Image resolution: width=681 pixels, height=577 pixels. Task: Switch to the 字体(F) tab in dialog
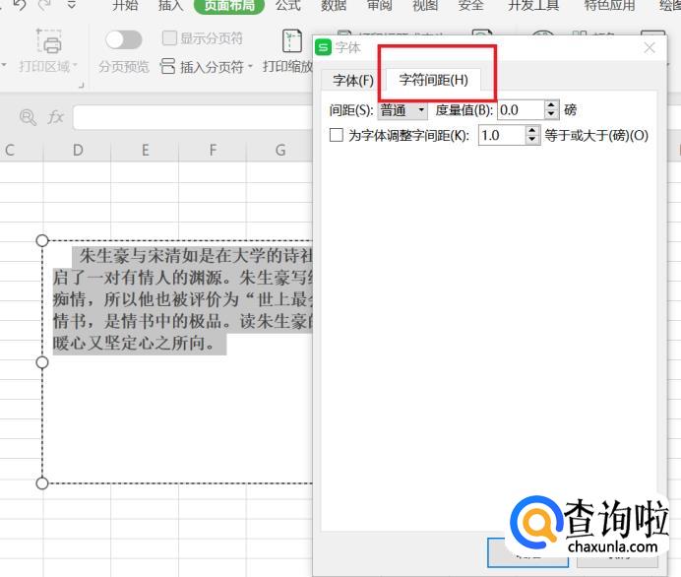pos(352,81)
